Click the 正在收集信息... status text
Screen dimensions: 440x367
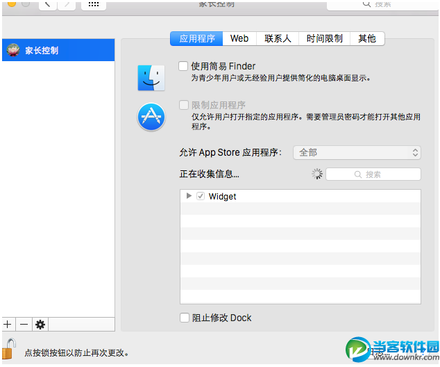coord(210,174)
